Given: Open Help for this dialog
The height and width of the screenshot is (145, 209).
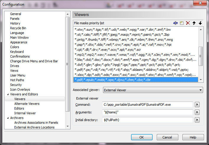Looking at the screenshot, I should [193, 137].
